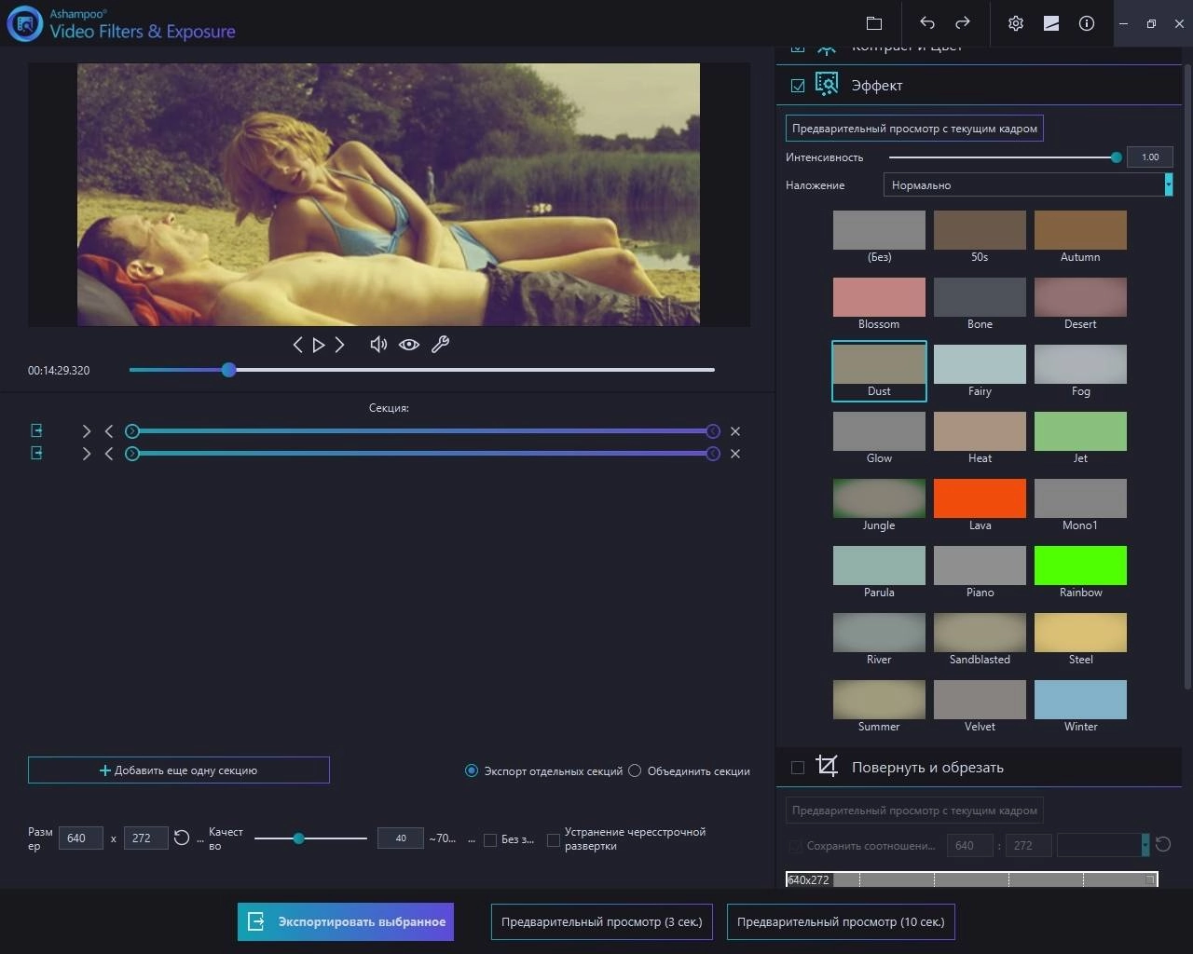Toggle the Эффект checkbox
The height and width of the screenshot is (954, 1193).
[798, 86]
